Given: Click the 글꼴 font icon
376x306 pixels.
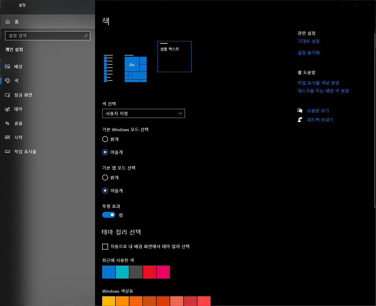Looking at the screenshot, I should [x=8, y=123].
